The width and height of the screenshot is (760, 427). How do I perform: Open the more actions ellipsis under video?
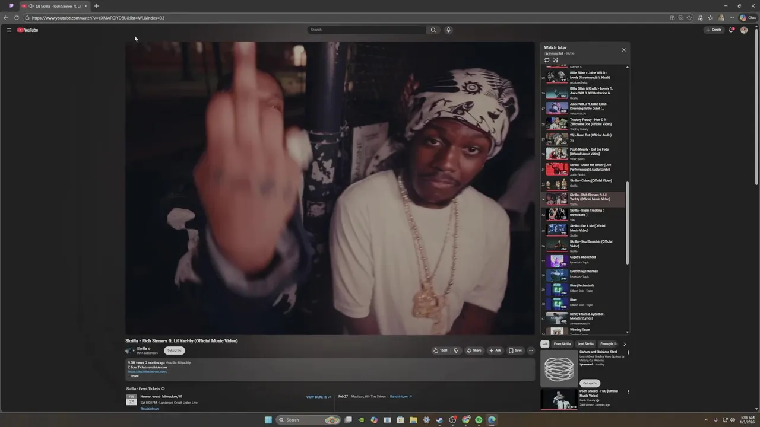pos(531,350)
